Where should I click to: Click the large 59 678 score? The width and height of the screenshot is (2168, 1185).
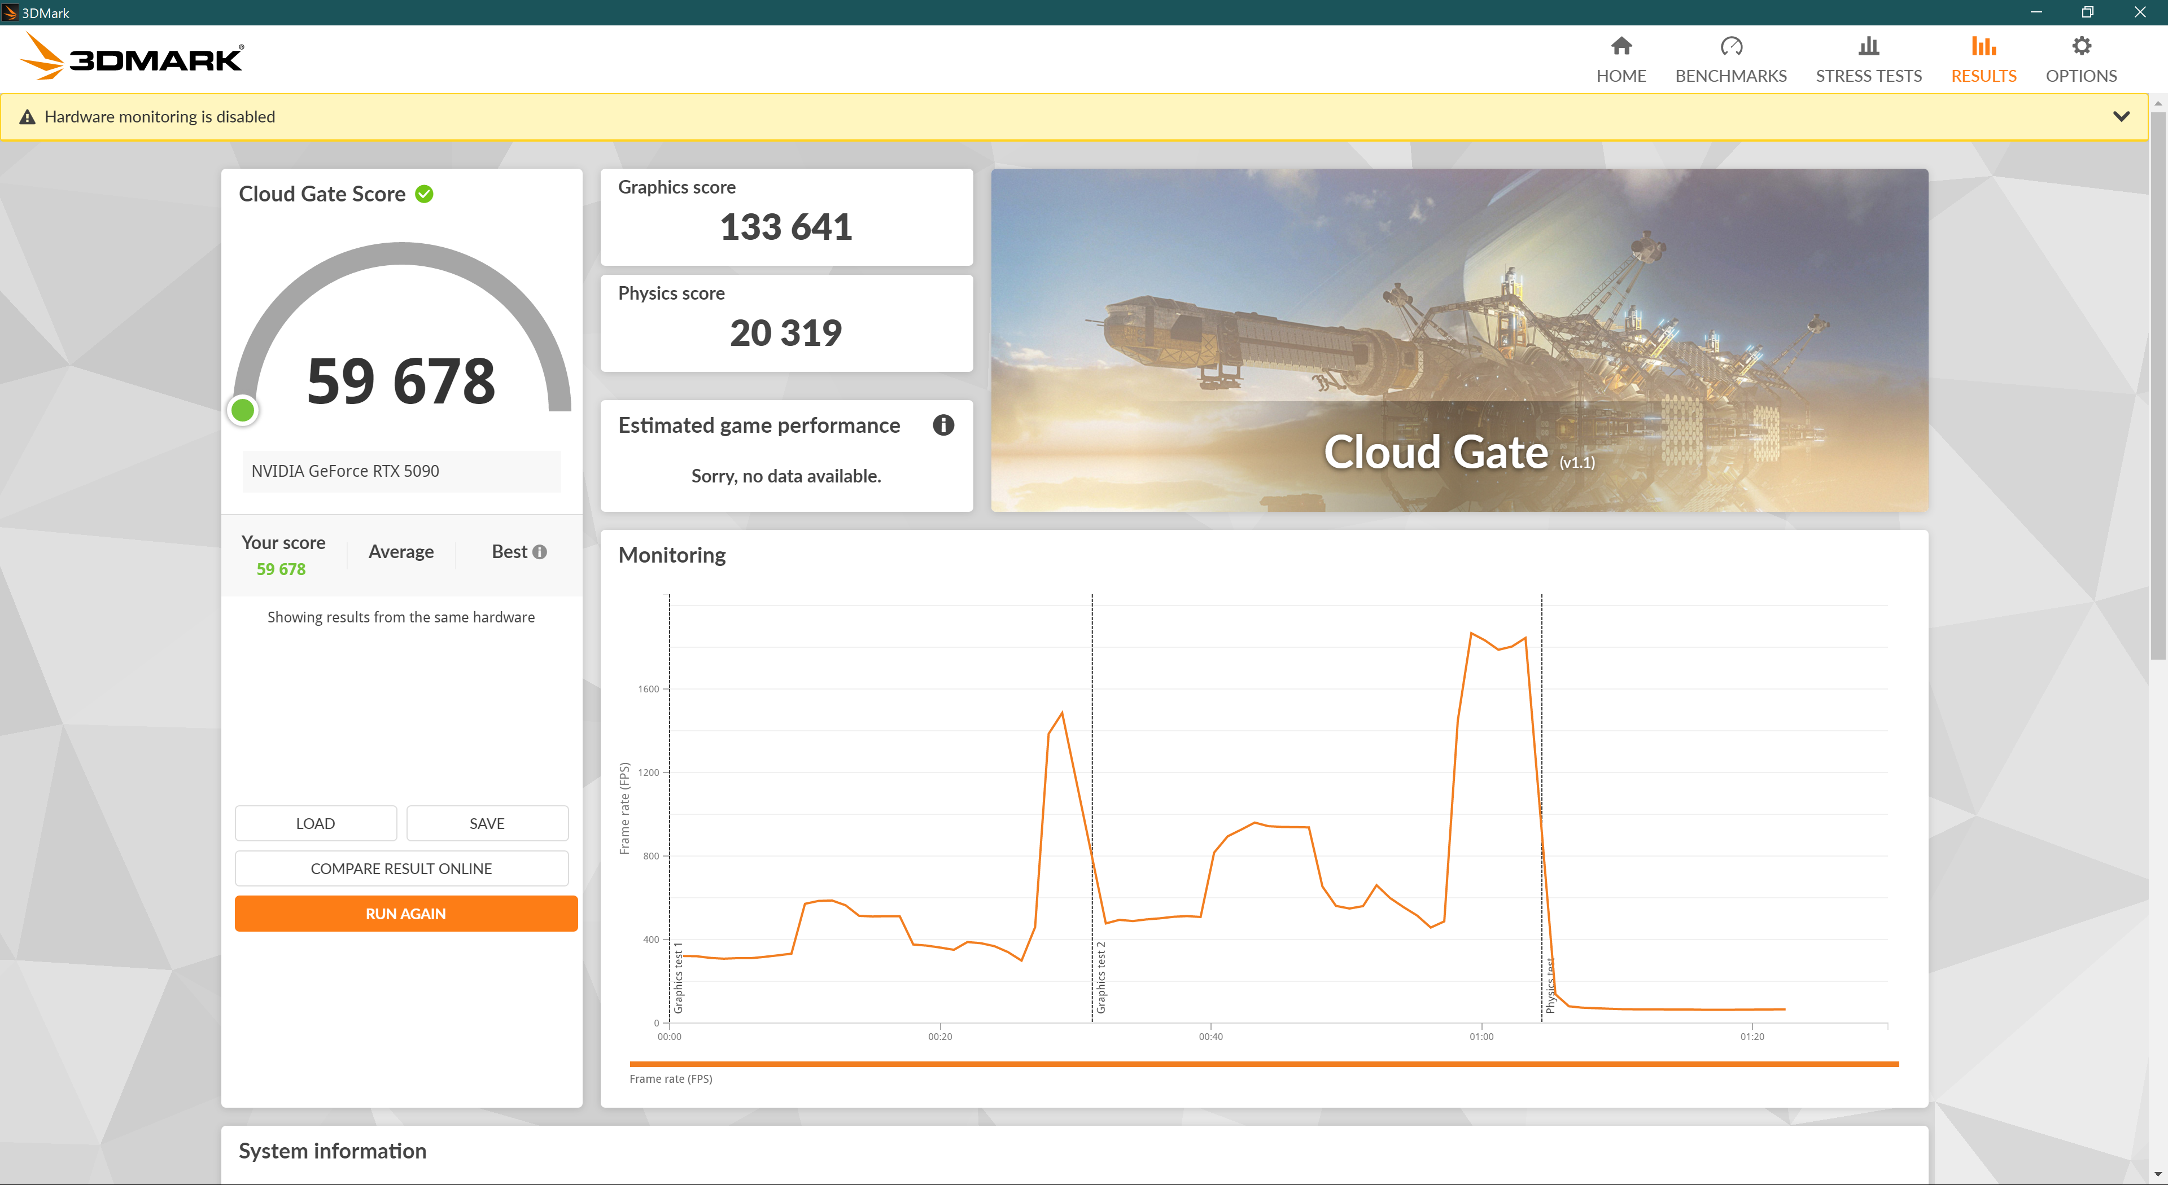click(x=401, y=381)
